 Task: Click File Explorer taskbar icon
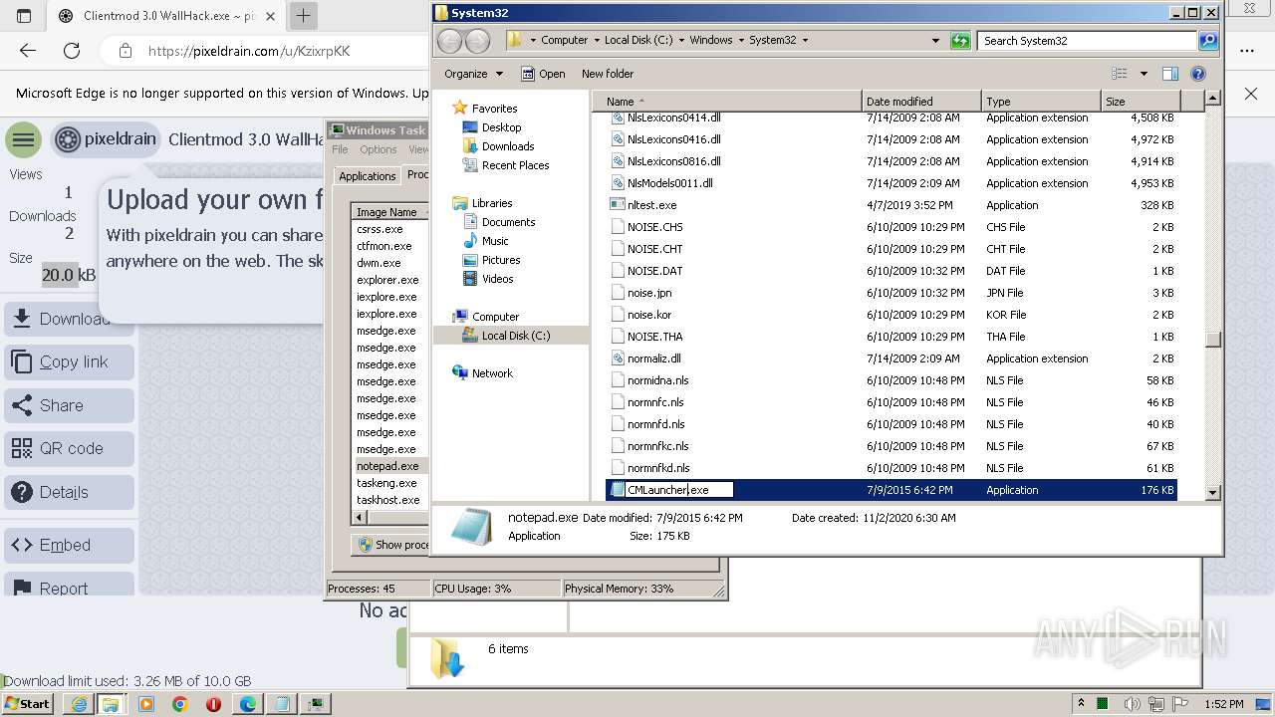111,704
